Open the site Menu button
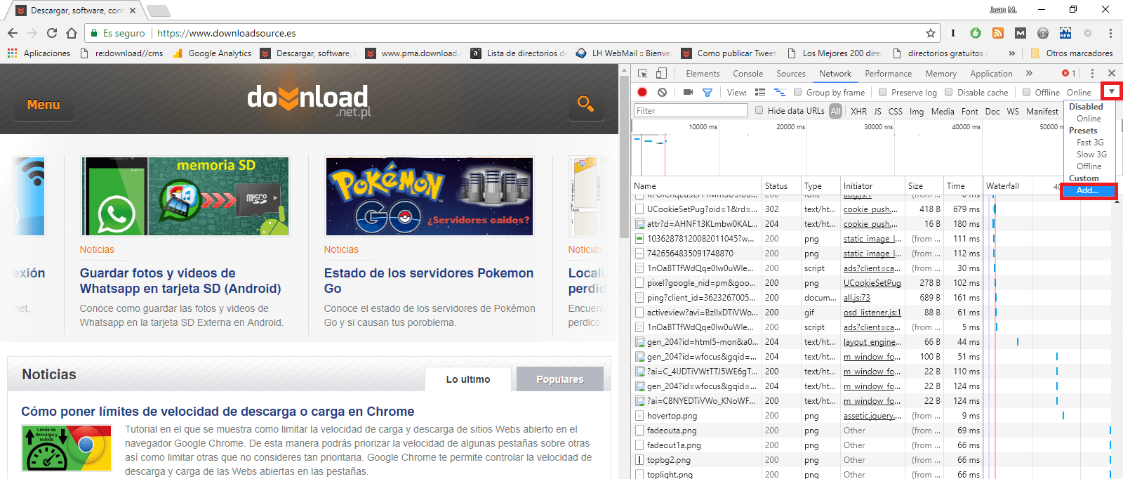This screenshot has height=479, width=1123. (44, 105)
